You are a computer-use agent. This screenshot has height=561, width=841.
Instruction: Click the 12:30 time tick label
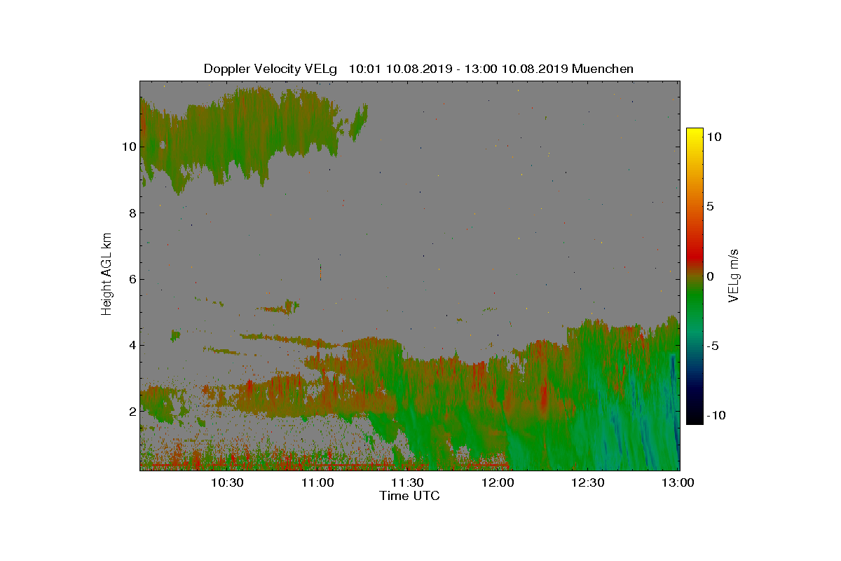(x=588, y=482)
